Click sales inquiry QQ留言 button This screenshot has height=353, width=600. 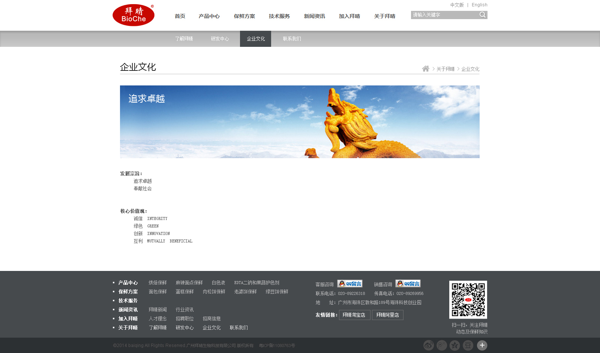(408, 284)
